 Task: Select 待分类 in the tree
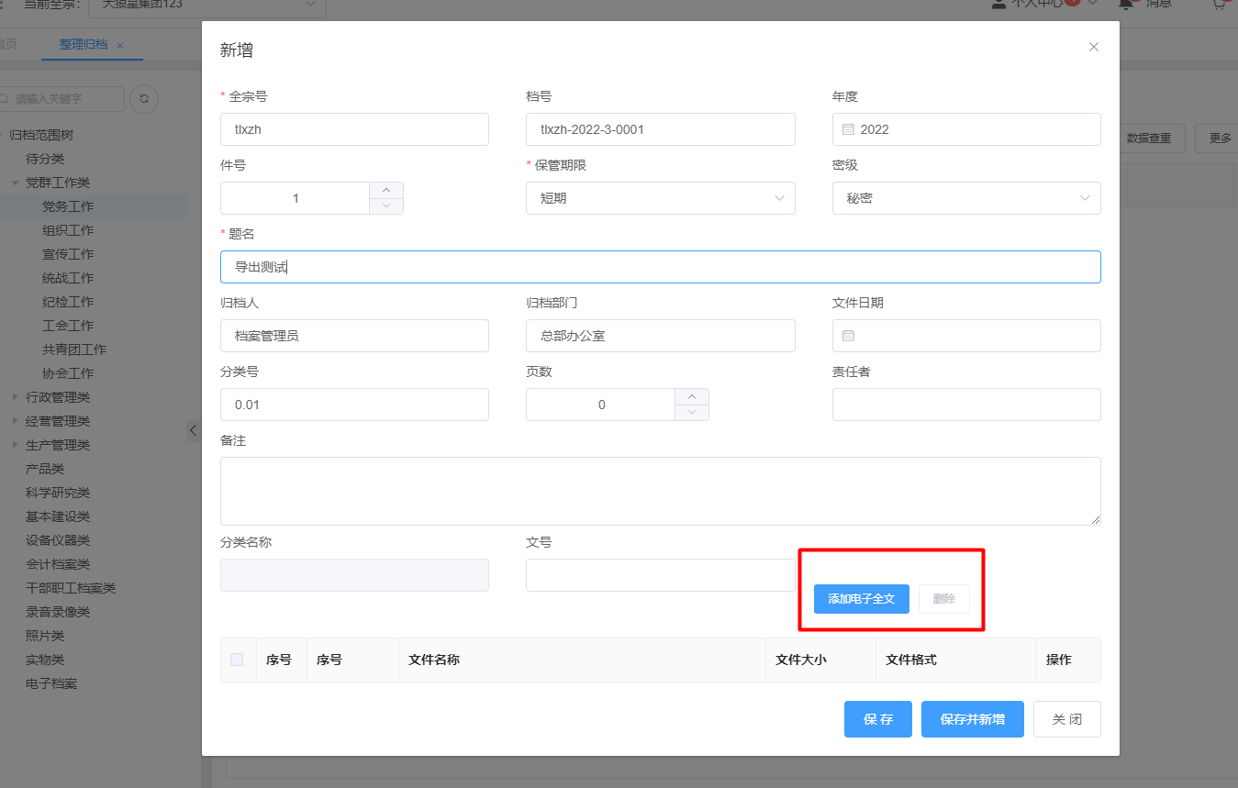tap(45, 159)
